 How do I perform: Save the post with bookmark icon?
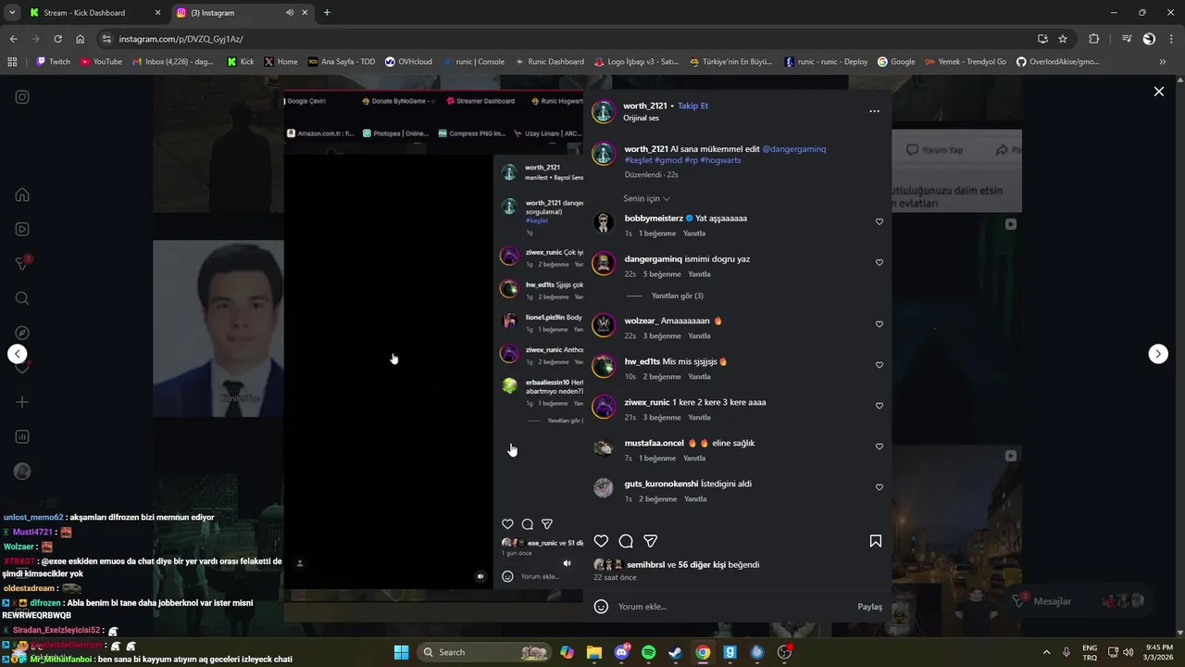click(875, 541)
